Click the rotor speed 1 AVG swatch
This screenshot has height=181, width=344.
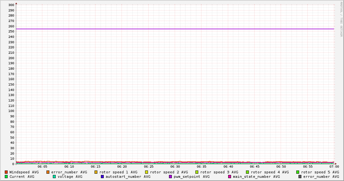point(96,172)
